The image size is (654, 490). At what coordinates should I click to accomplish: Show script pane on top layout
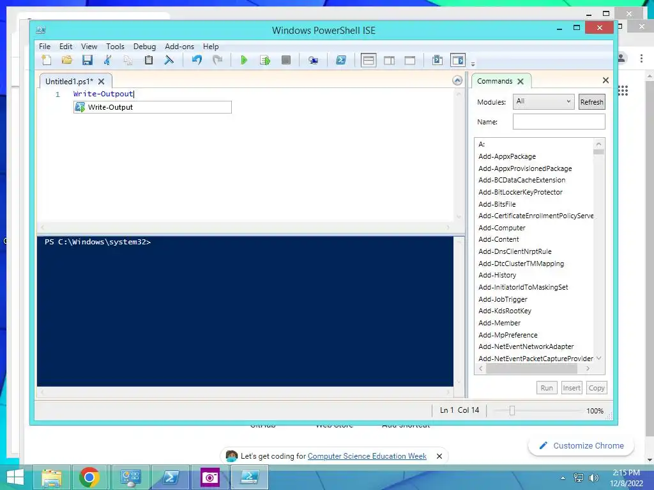(369, 60)
